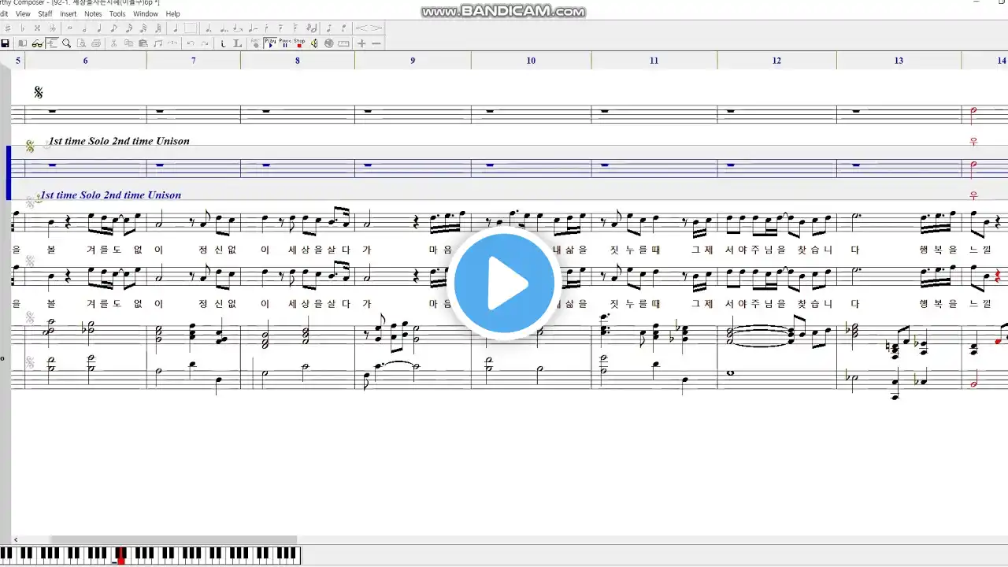Click the crescendo hairpin icon

(361, 28)
